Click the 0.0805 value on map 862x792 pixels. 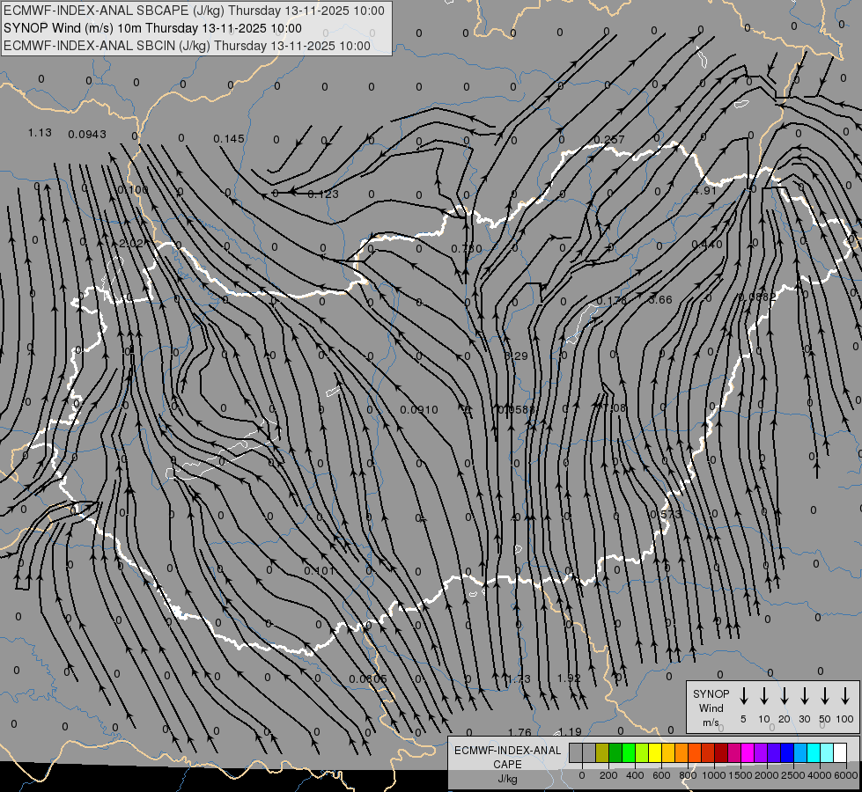(x=368, y=678)
